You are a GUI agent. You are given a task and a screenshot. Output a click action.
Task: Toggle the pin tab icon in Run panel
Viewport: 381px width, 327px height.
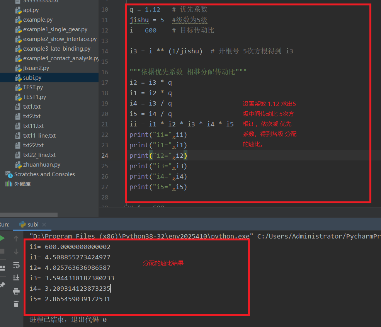click(x=2, y=285)
